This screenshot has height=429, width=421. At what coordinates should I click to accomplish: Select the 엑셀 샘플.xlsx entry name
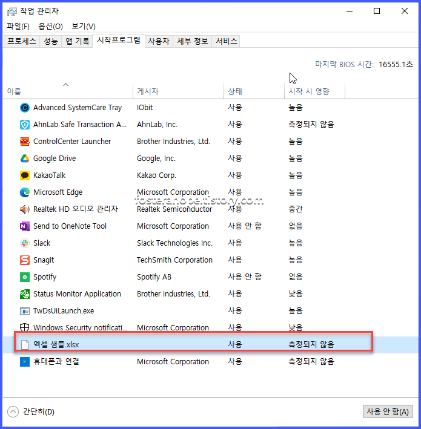(56, 344)
